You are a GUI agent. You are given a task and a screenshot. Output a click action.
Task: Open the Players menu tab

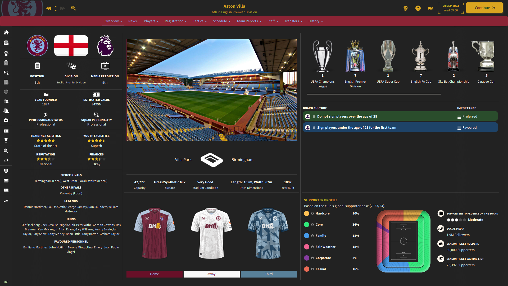[151, 21]
